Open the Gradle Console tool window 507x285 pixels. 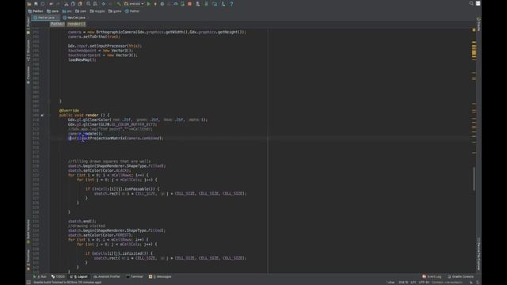pyautogui.click(x=461, y=276)
